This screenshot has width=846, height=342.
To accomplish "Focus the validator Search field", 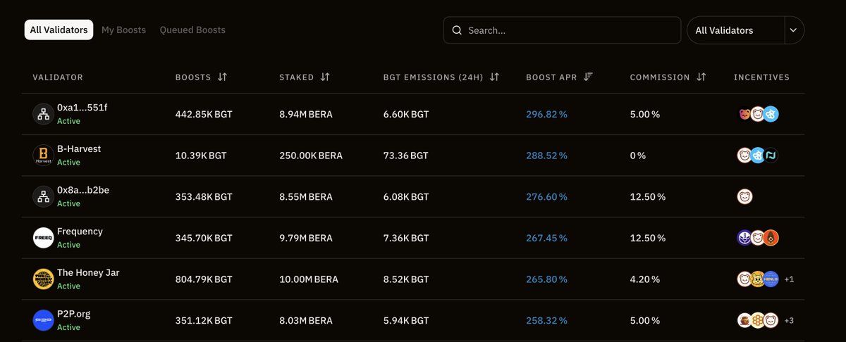I will [571, 30].
